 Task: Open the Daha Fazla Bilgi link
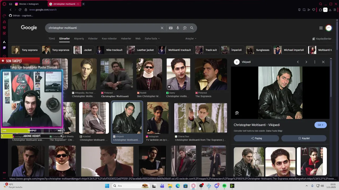pyautogui.click(x=274, y=131)
